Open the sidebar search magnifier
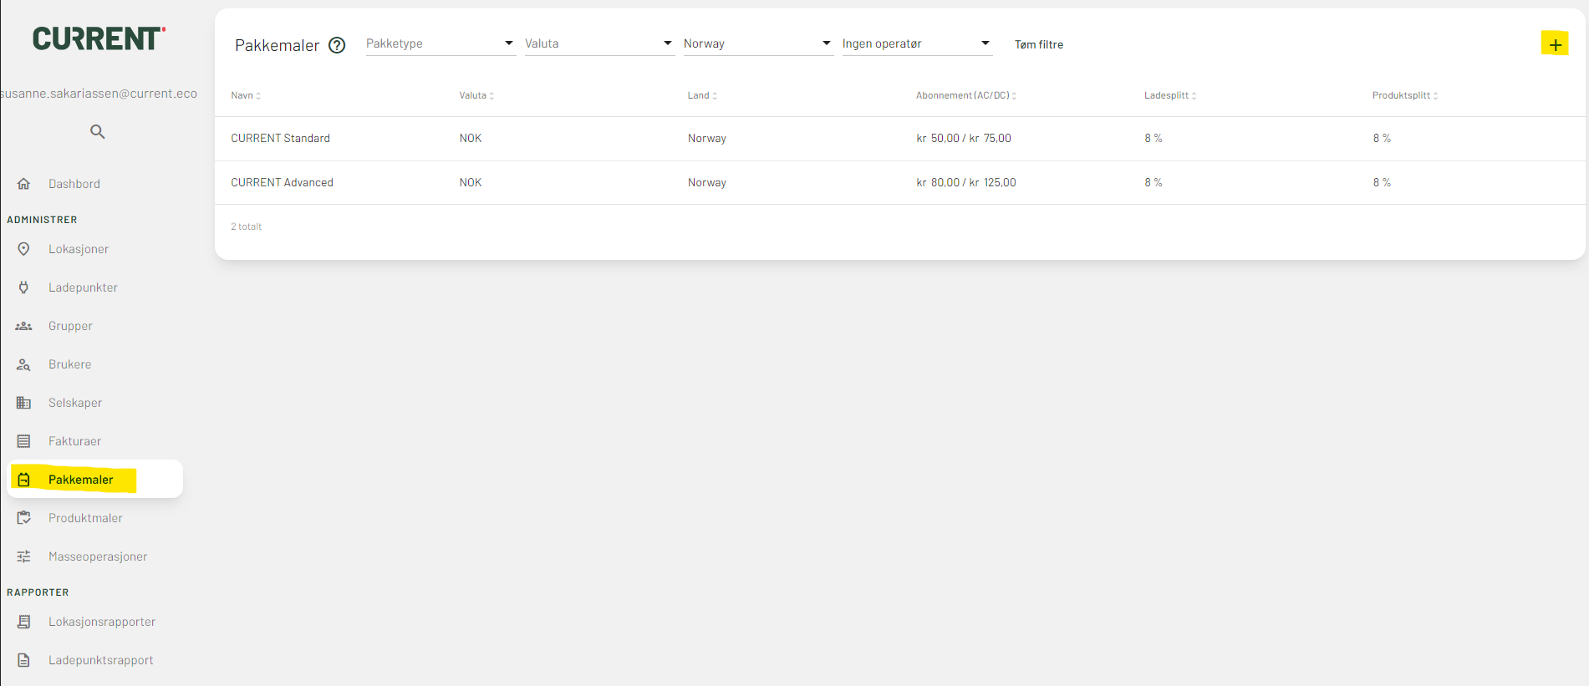Viewport: 1589px width, 686px height. click(98, 131)
